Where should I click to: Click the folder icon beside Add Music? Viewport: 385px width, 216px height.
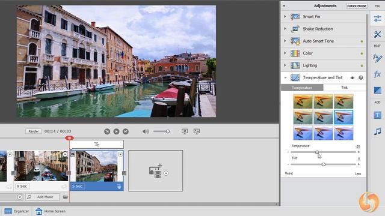click(66, 197)
